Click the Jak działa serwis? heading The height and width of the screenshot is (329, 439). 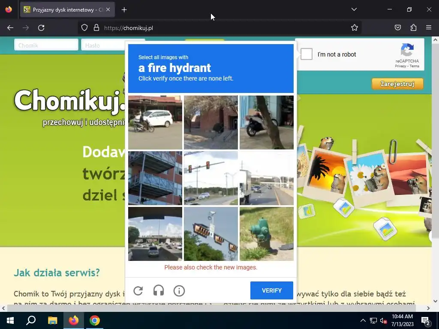pos(57,272)
